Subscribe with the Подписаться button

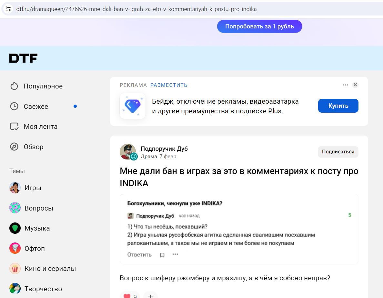click(338, 152)
